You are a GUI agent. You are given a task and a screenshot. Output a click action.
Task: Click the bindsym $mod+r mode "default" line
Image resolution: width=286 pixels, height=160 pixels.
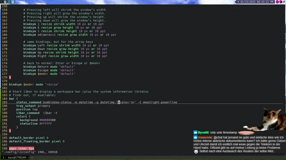(x=49, y=74)
